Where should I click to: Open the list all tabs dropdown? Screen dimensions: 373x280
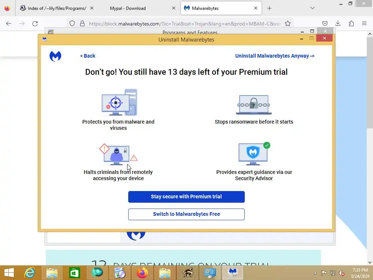pos(313,8)
